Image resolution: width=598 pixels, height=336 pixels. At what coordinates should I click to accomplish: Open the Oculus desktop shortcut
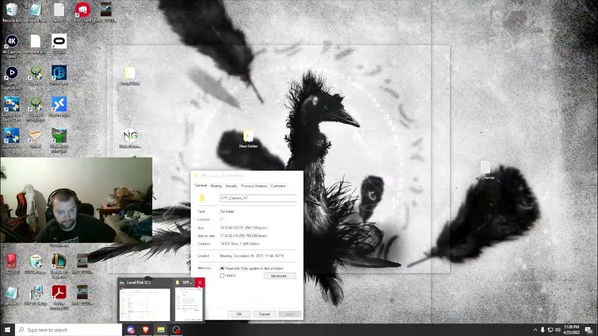point(59,44)
